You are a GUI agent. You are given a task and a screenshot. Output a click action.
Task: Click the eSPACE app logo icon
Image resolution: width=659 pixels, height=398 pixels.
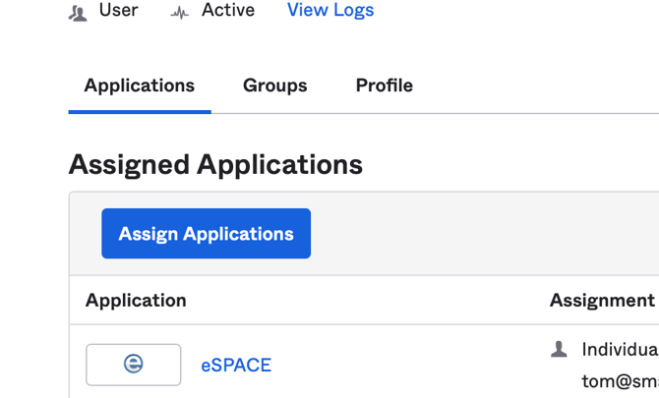point(134,365)
